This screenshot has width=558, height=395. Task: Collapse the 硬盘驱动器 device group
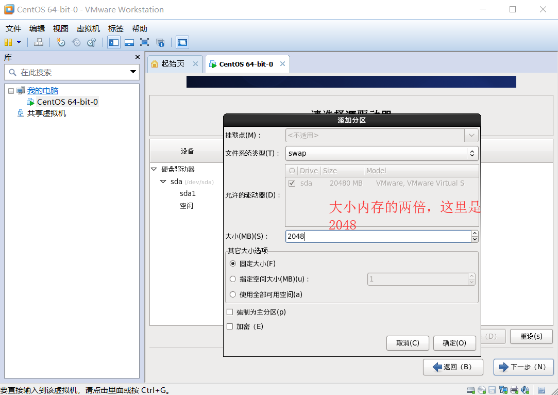click(154, 169)
